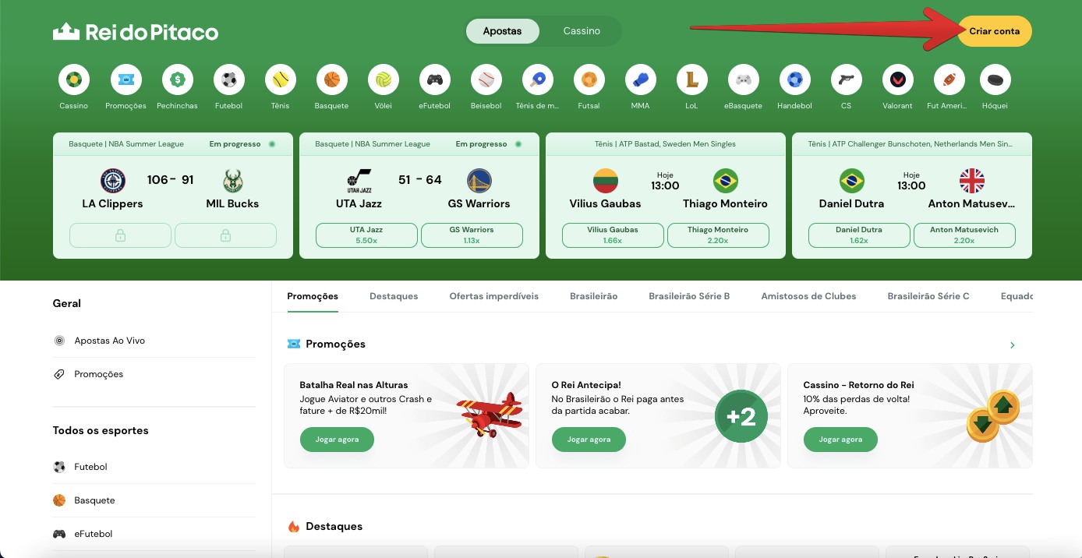Click Jogar agora on Batalha Real card
The height and width of the screenshot is (558, 1082).
point(337,440)
